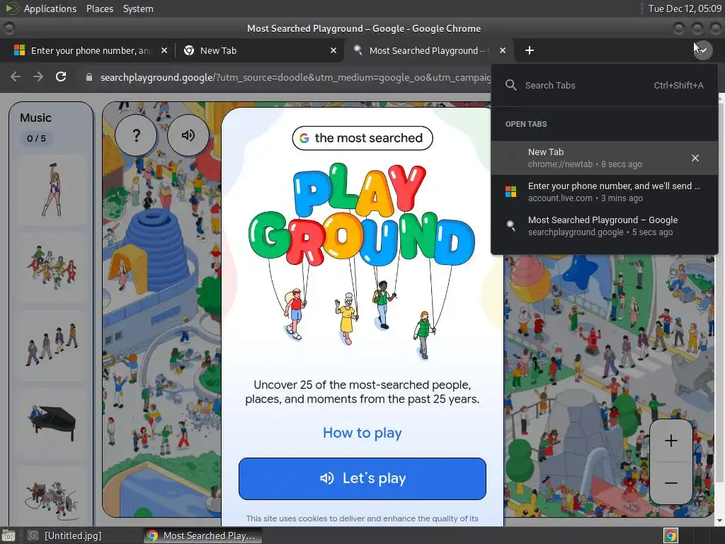Select the pop singer music thumbnail
The image size is (725, 544).
pos(52,190)
